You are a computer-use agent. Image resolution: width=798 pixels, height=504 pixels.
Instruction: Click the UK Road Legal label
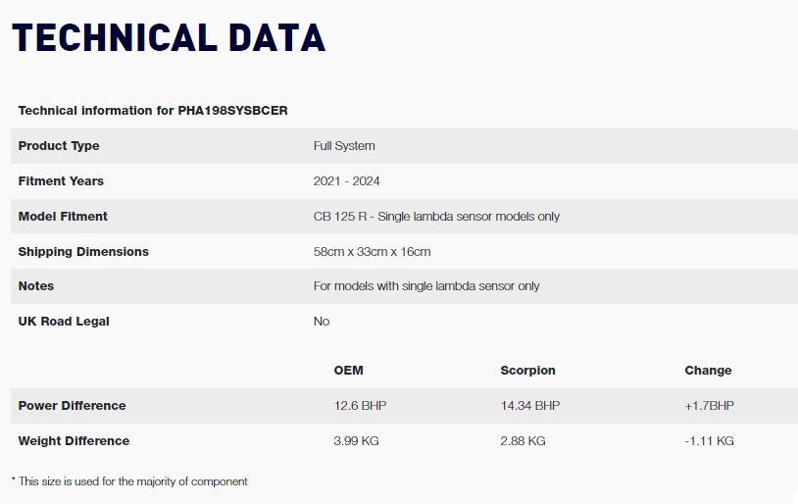(64, 322)
